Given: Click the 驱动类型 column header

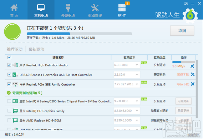Looking at the screenshot, I should 160,57.
